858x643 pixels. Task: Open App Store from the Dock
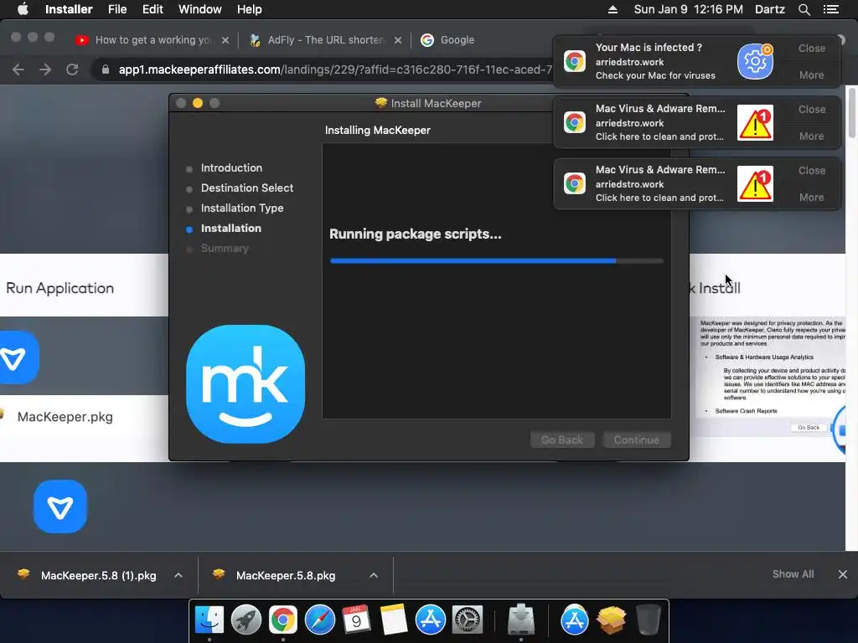(431, 620)
